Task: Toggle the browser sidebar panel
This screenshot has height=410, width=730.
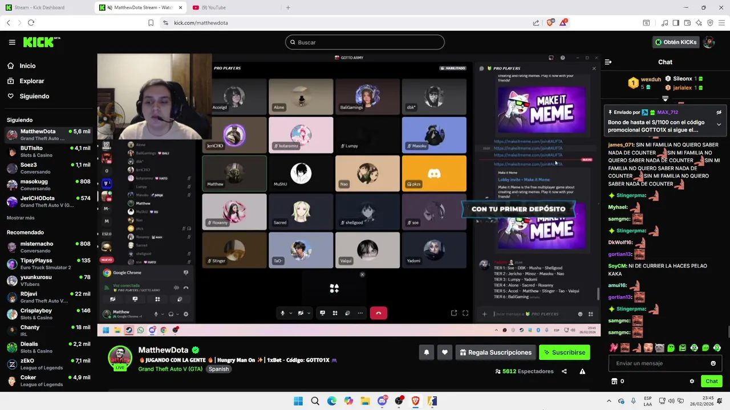Action: pyautogui.click(x=676, y=23)
